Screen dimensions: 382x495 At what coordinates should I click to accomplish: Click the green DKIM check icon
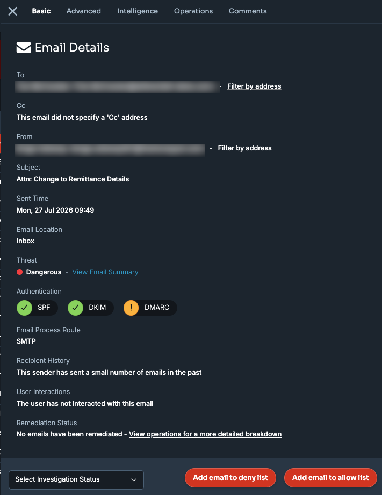coord(76,308)
